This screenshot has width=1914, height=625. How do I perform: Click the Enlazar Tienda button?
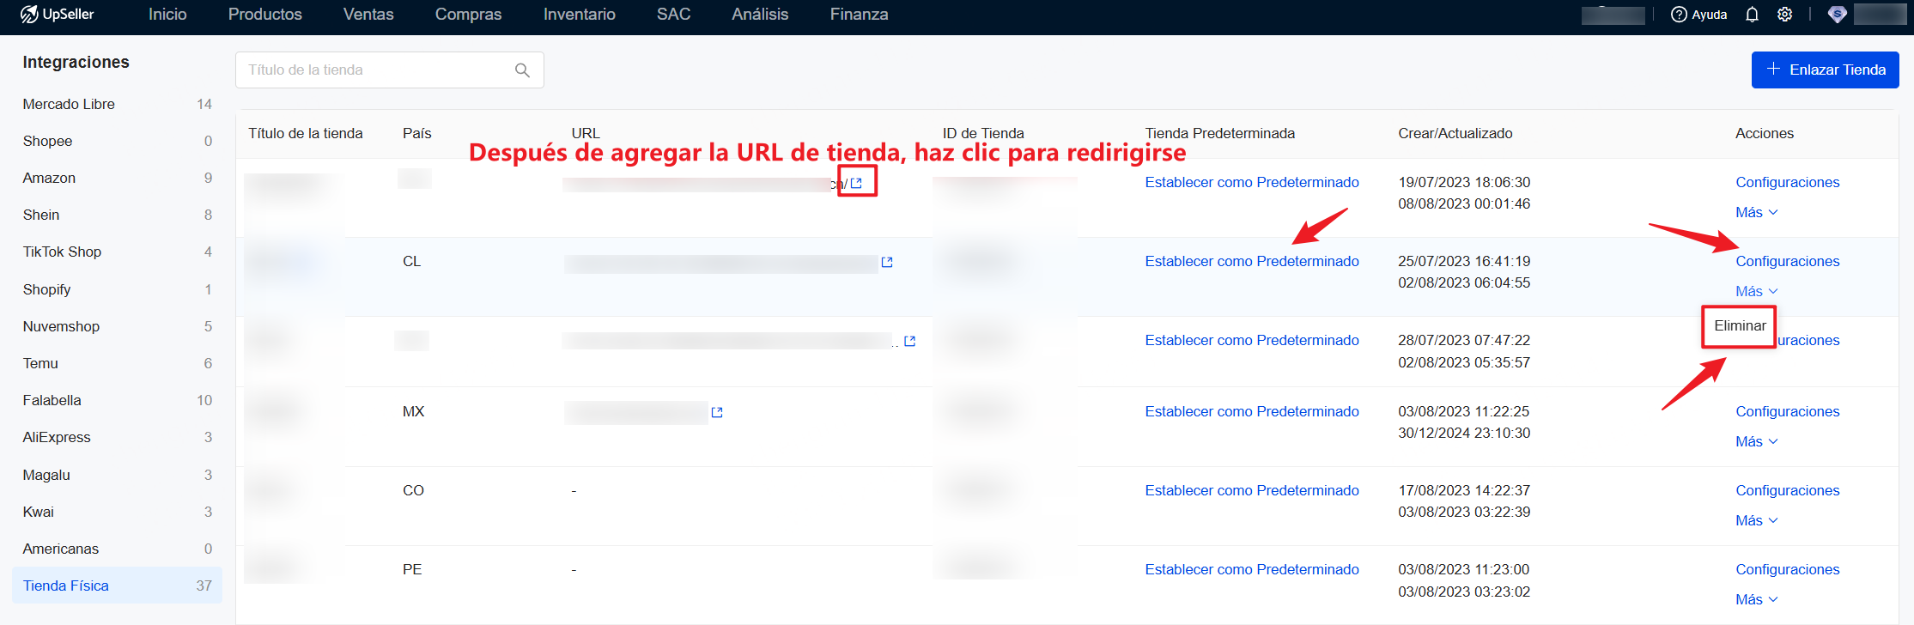1825,70
